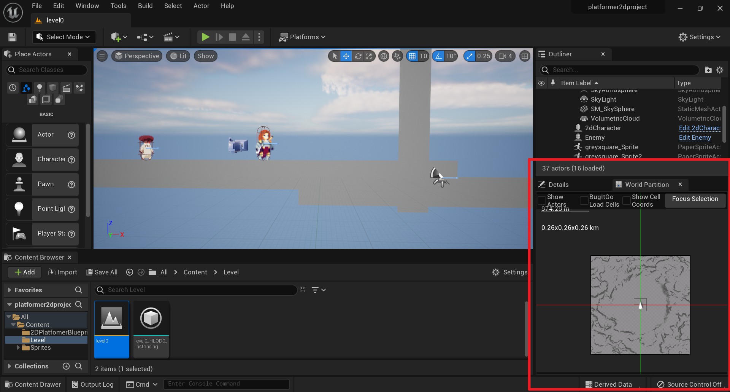Enable Show Cell Coords checkbox
This screenshot has height=392, width=730.
(626, 200)
